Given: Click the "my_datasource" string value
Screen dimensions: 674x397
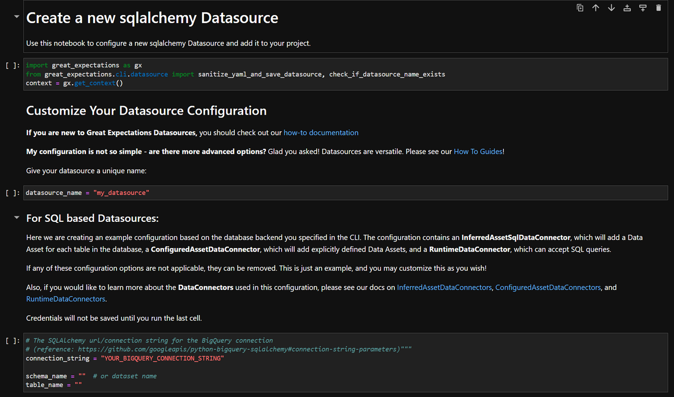Looking at the screenshot, I should (121, 193).
